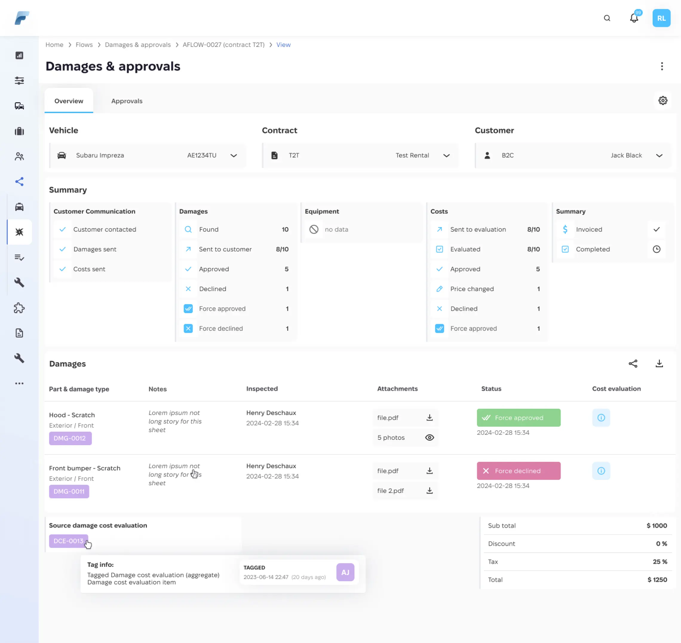
Task: Click the search magnifier icon
Action: (607, 18)
